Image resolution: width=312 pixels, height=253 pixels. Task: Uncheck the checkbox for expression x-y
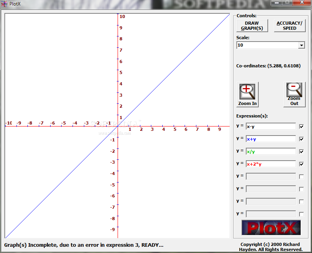click(301, 127)
